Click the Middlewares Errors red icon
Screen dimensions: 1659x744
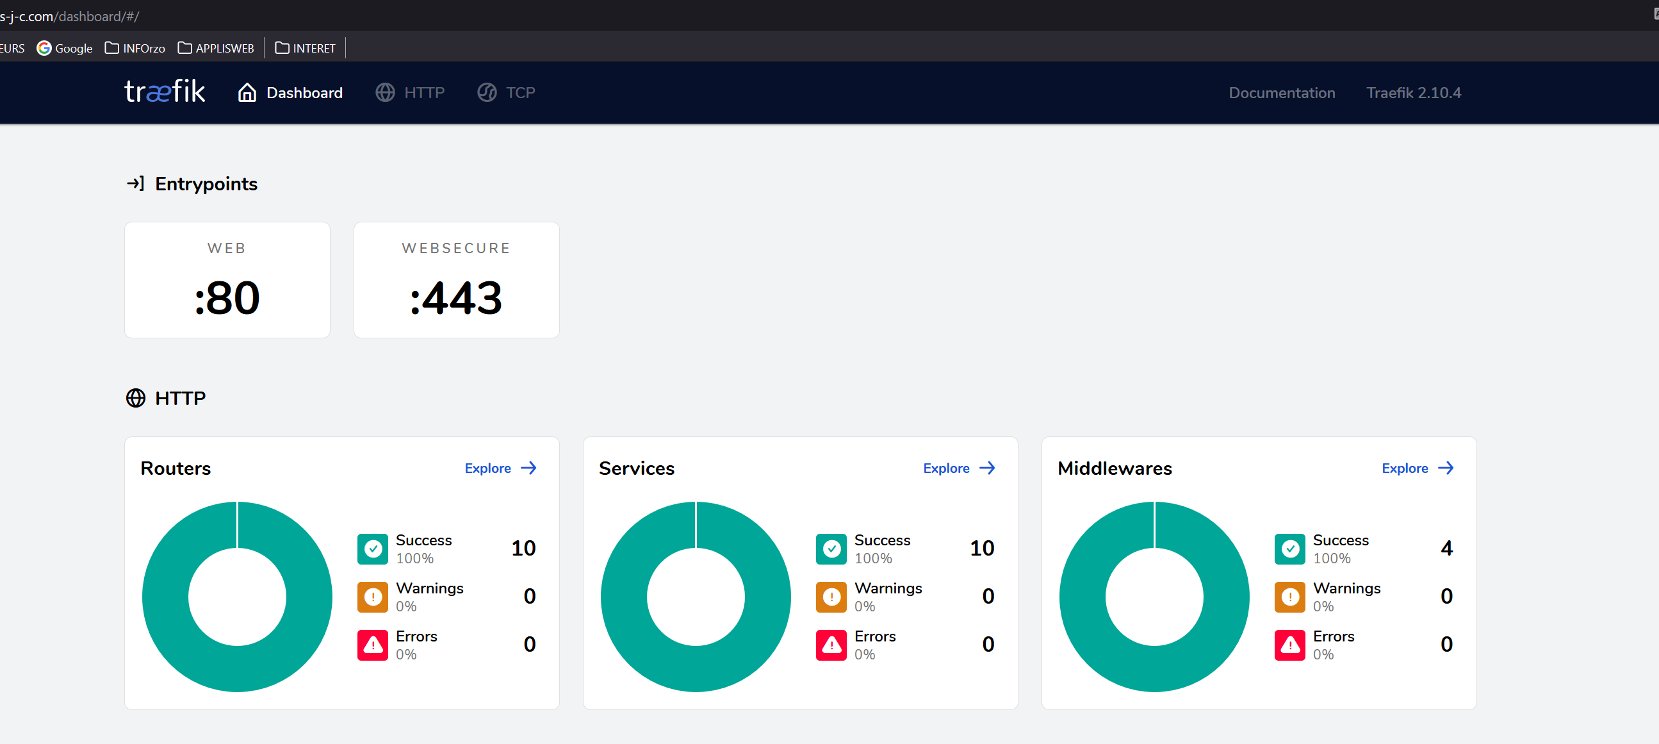tap(1289, 645)
